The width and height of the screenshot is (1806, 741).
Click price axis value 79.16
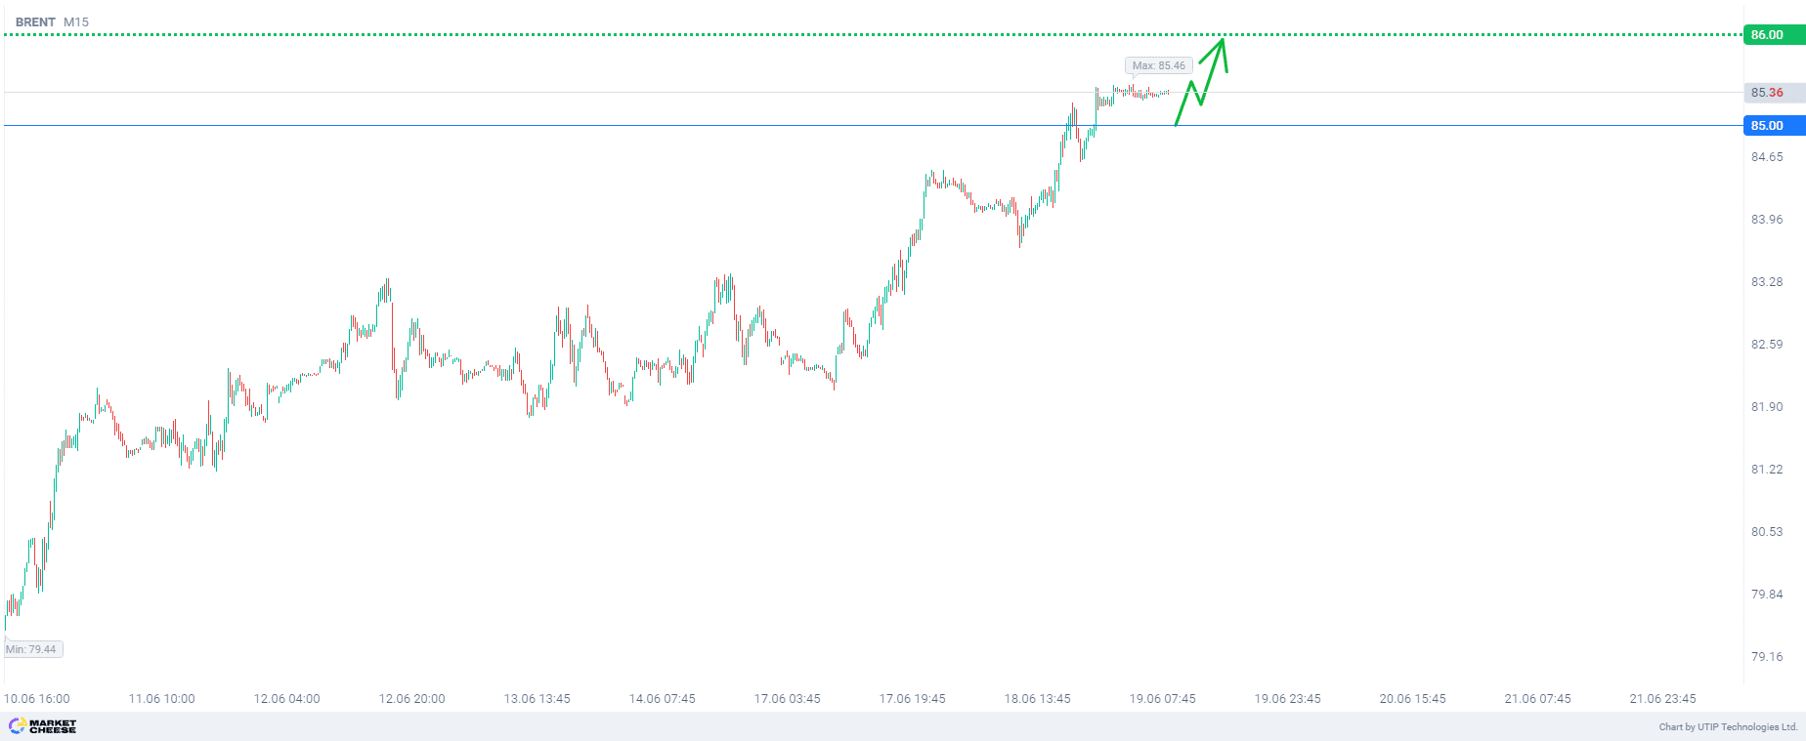pyautogui.click(x=1767, y=657)
